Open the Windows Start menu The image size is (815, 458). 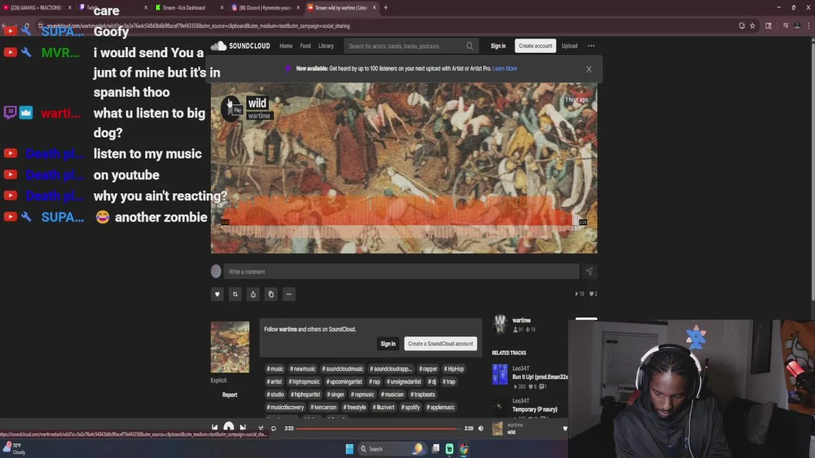349,449
